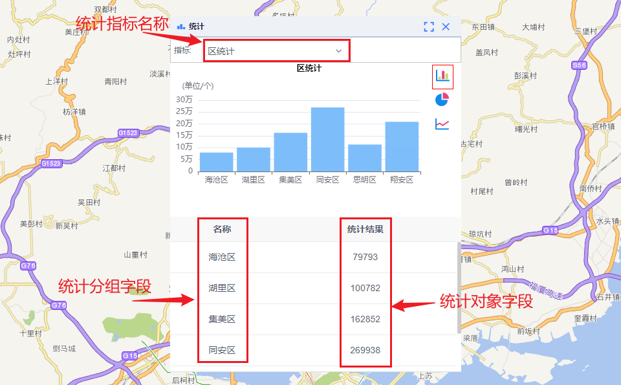This screenshot has height=385, width=621.
Task: Select the highlighted bar chart view icon
Action: [442, 76]
